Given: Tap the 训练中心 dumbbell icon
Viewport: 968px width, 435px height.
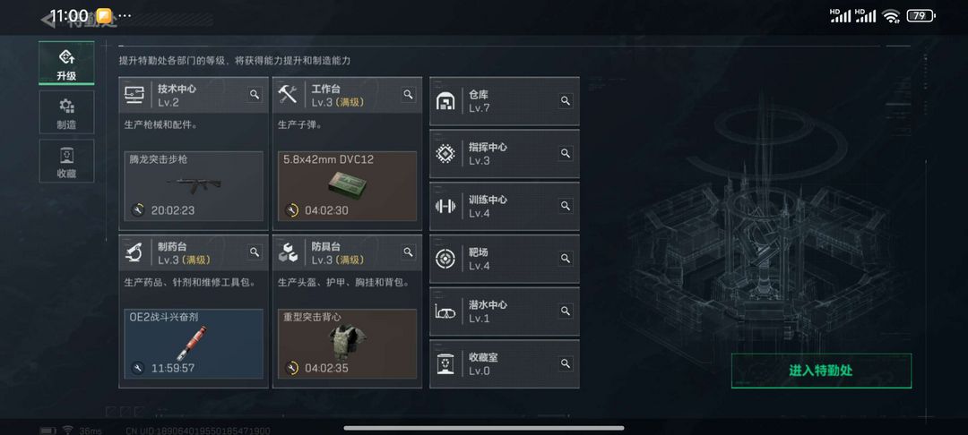Looking at the screenshot, I should point(445,206).
